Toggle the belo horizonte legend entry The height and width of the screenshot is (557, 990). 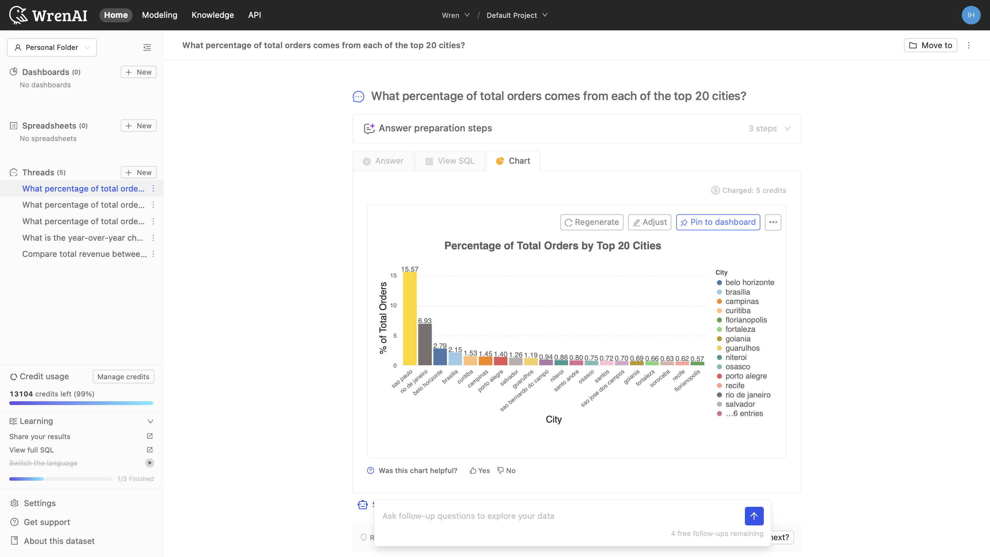click(749, 283)
